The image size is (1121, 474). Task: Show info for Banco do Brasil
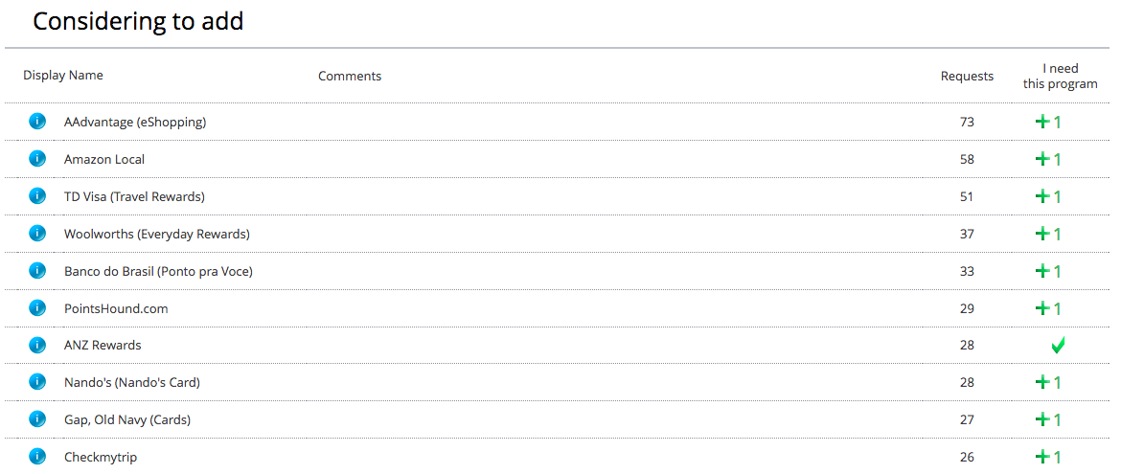pyautogui.click(x=37, y=270)
